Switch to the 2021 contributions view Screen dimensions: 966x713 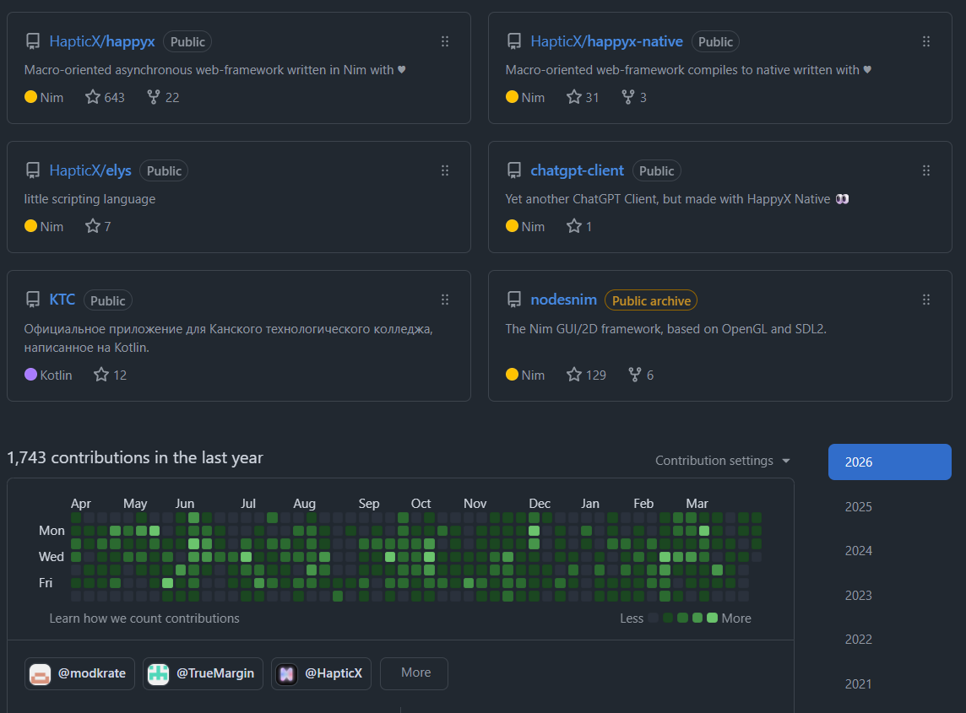point(858,683)
